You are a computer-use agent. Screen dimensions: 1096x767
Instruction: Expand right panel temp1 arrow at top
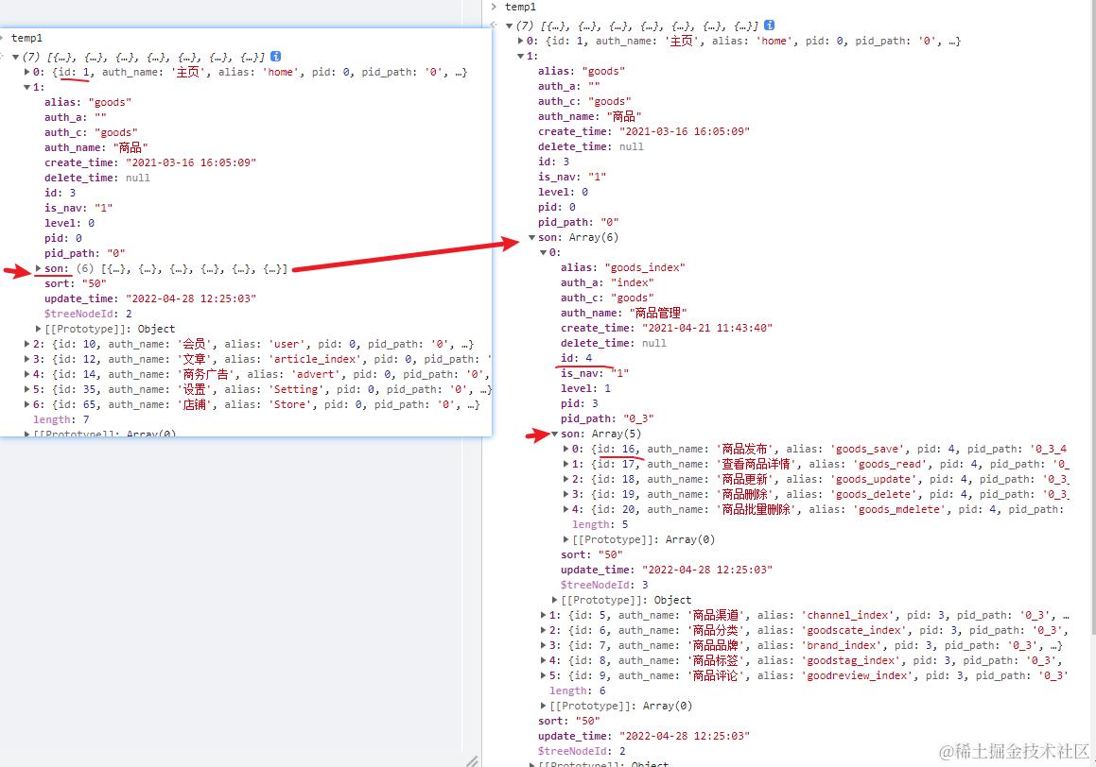pyautogui.click(x=495, y=7)
